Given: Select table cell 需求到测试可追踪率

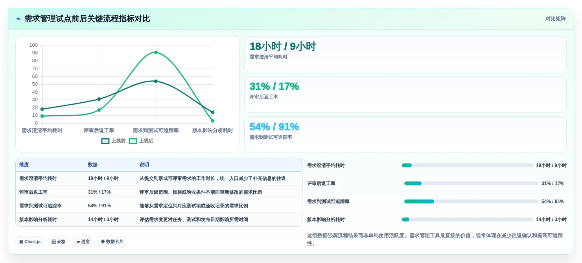Looking at the screenshot, I should [41, 206].
